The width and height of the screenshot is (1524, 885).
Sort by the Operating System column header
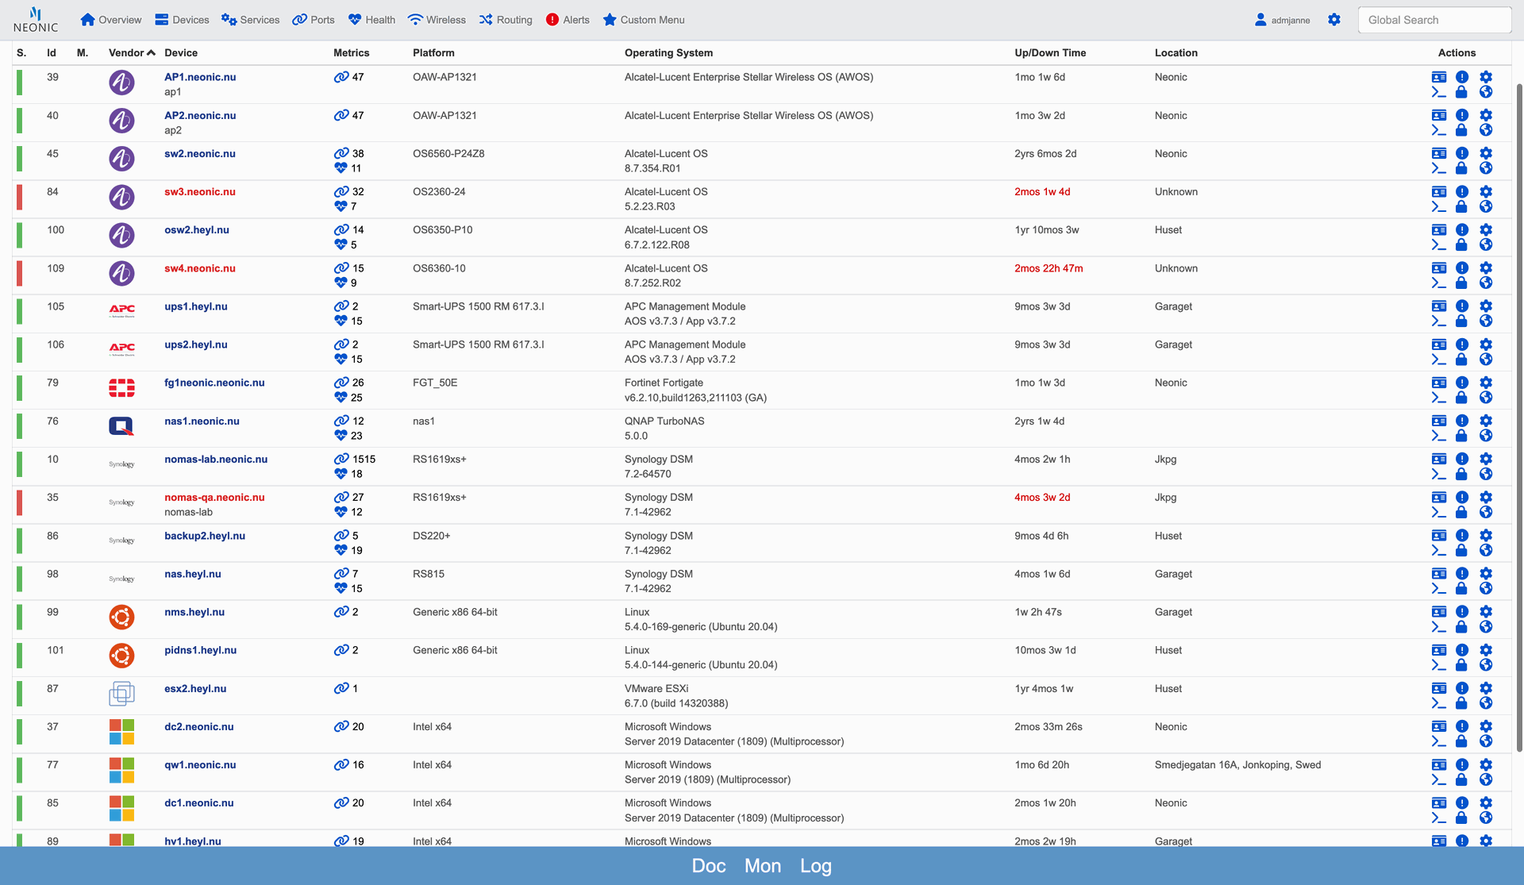(668, 53)
